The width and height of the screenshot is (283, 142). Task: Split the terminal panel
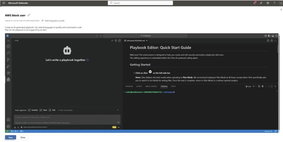[259, 86]
